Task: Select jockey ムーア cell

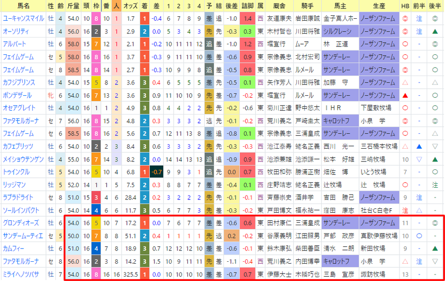Action: coord(308,44)
